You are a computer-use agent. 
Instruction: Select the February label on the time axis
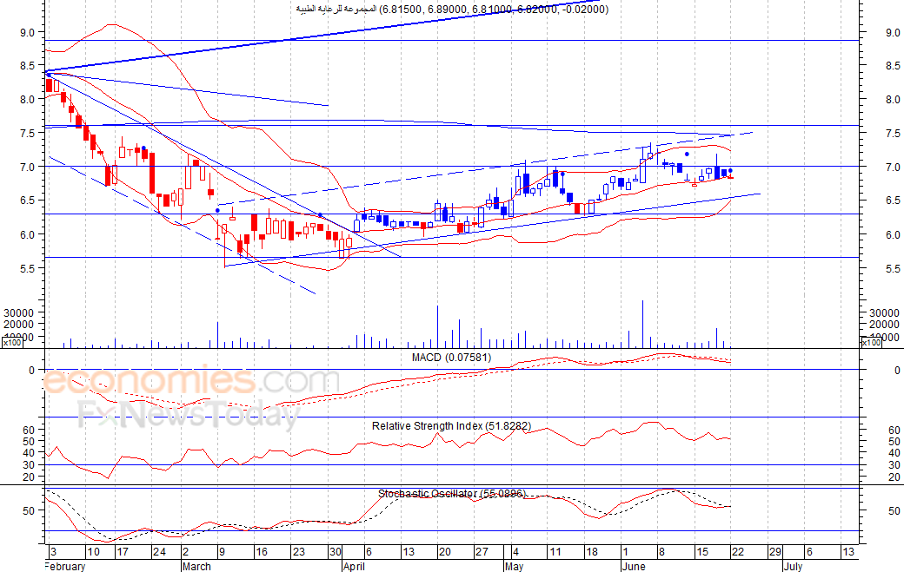tap(65, 567)
